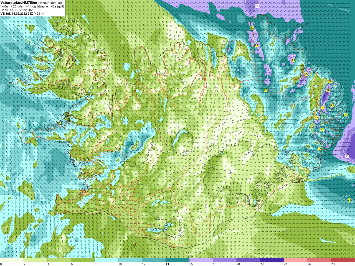This screenshot has height=266, width=355.
Task: Click the 12–14 m/s medium teal legend swatch
Action: (x=154, y=260)
